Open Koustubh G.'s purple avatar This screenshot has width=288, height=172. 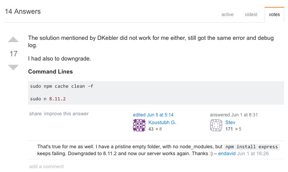[139, 125]
